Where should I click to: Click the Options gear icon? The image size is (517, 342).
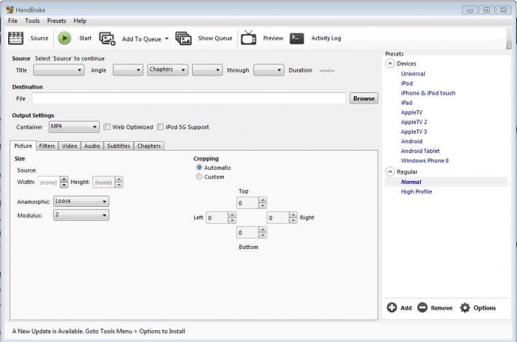[465, 307]
